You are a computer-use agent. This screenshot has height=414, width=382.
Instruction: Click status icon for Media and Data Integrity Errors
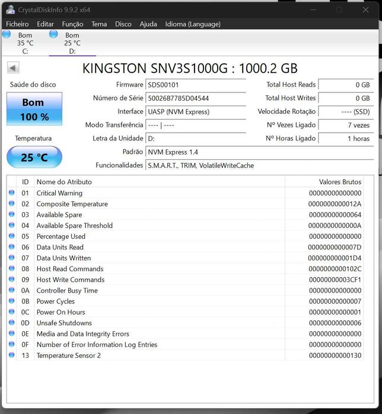click(12, 333)
